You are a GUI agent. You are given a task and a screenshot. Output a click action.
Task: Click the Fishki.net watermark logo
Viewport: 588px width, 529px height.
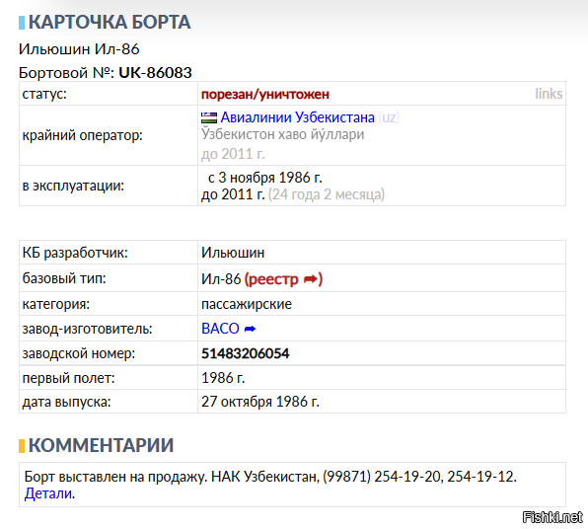click(552, 517)
